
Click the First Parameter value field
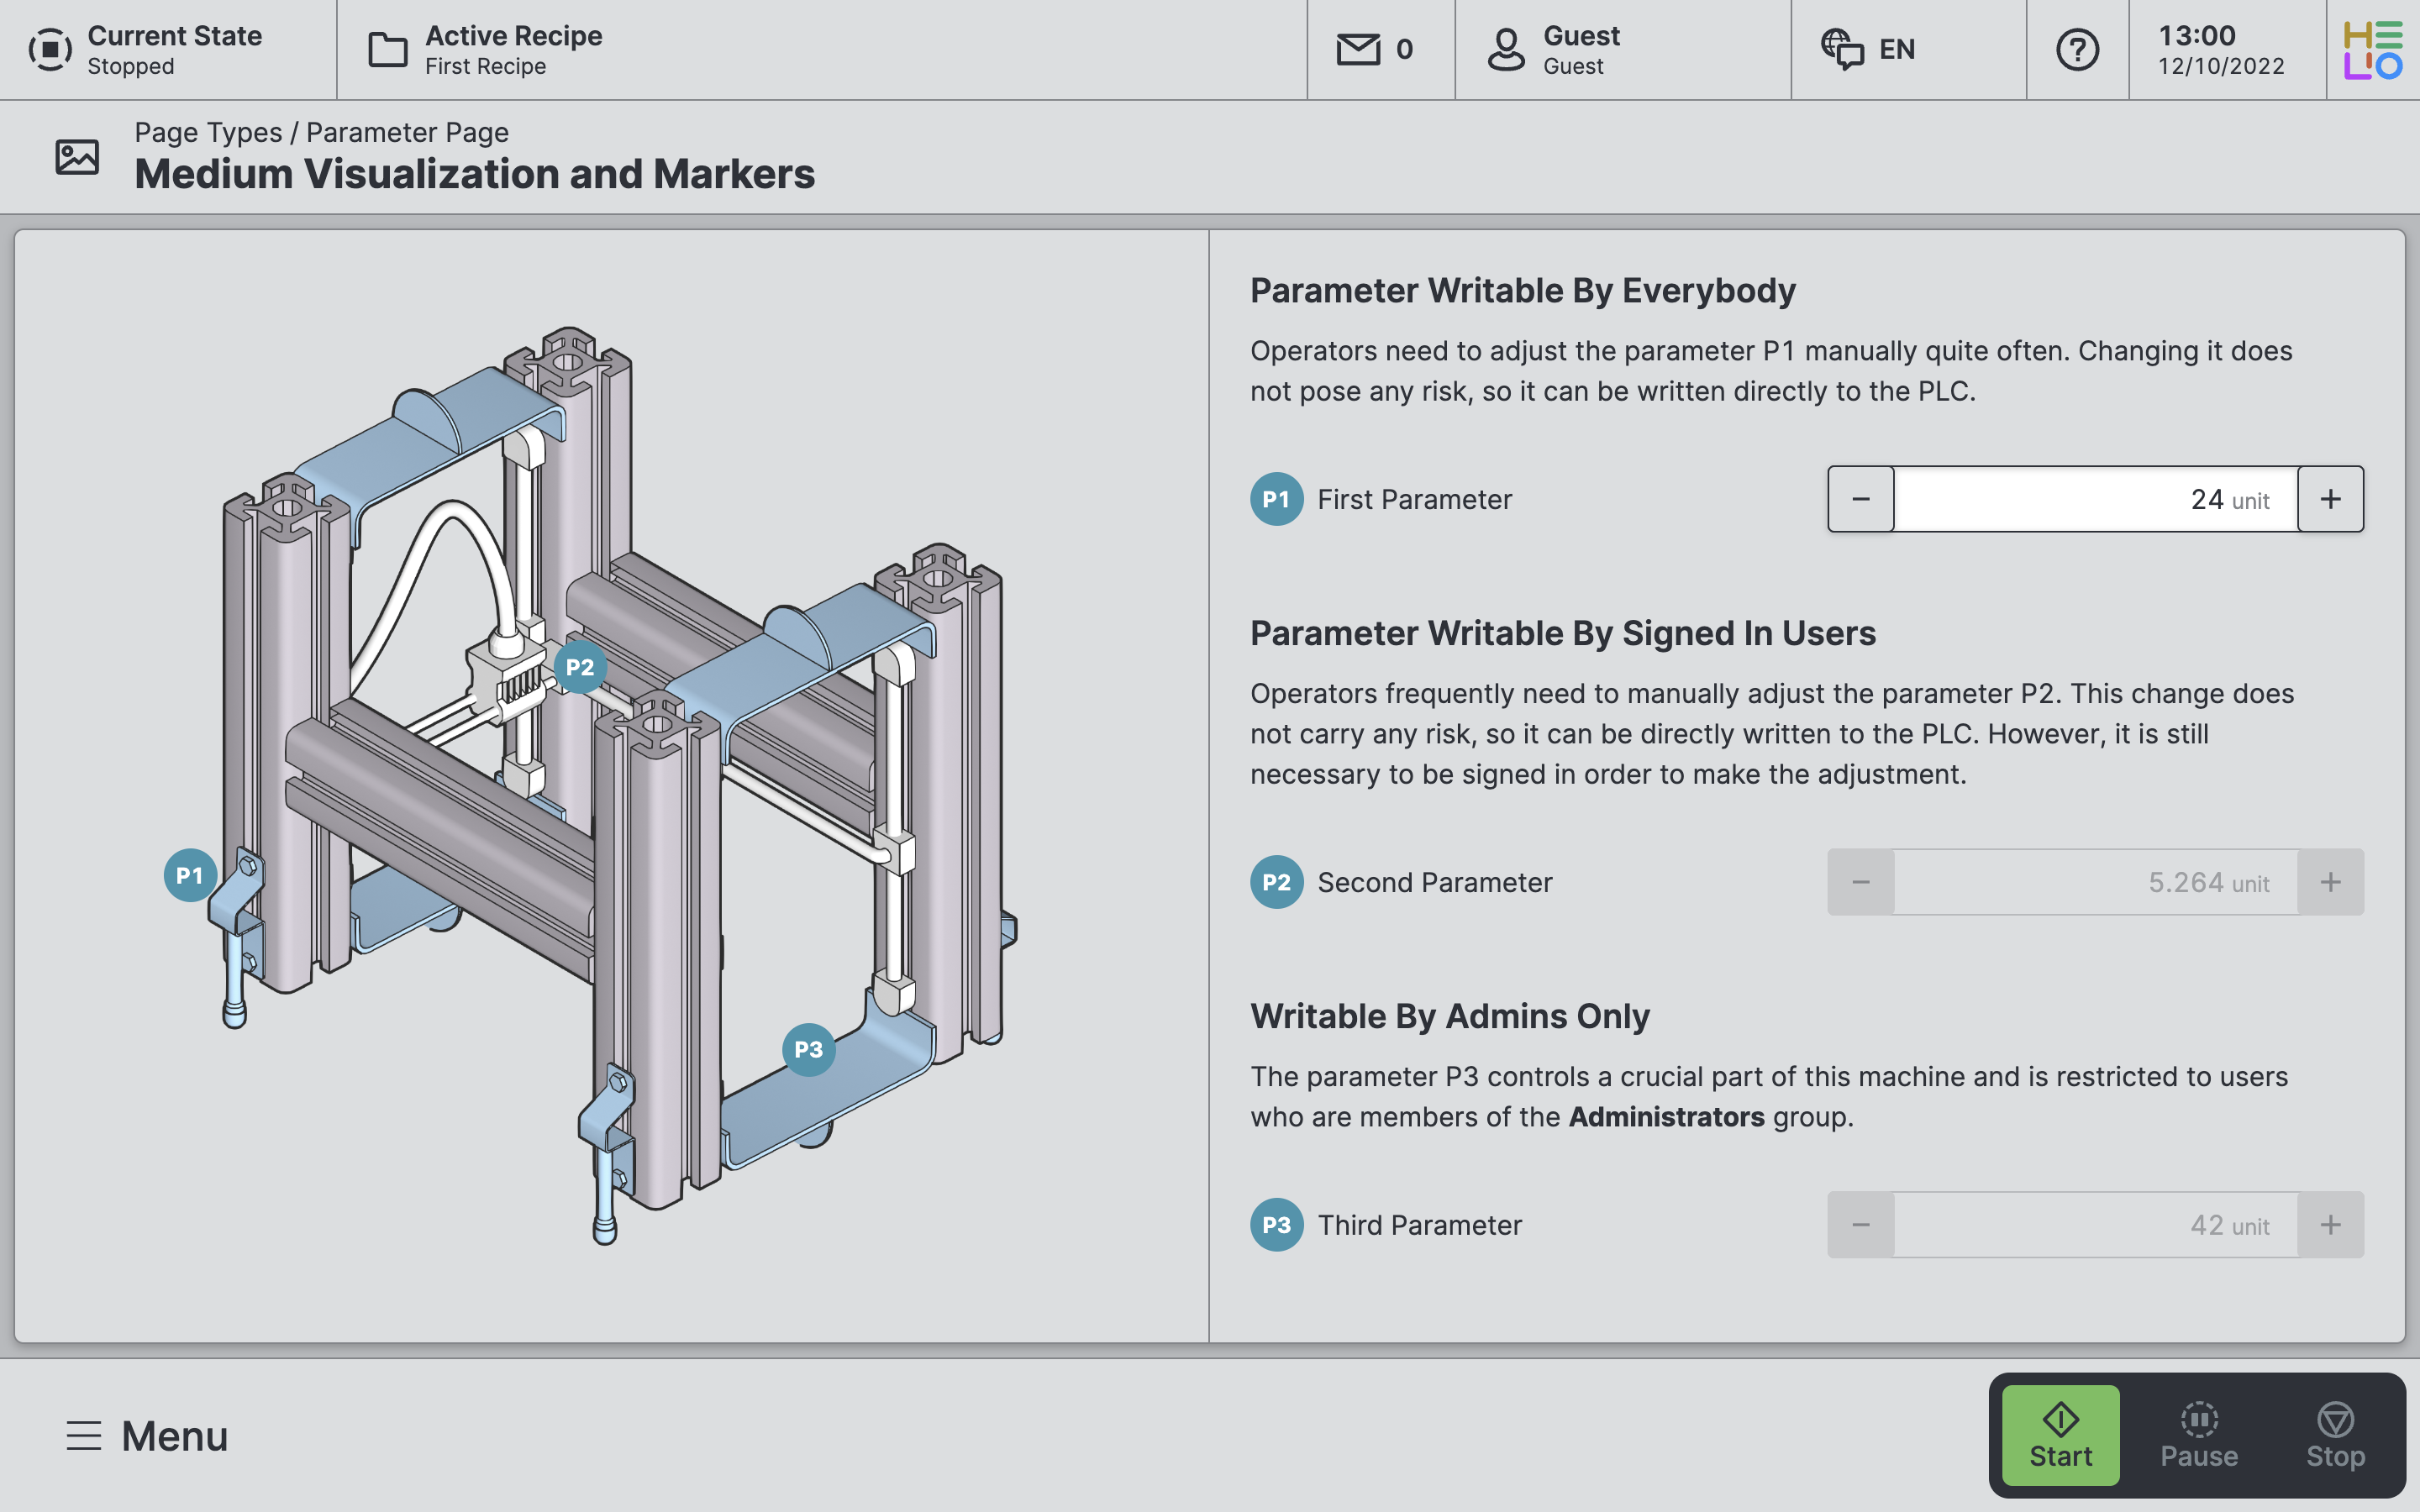[2094, 499]
